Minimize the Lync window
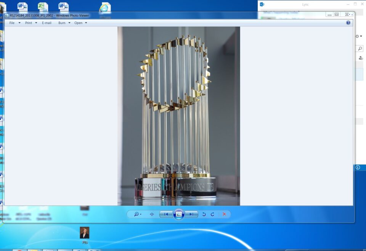366x251 pixels. 348,4
